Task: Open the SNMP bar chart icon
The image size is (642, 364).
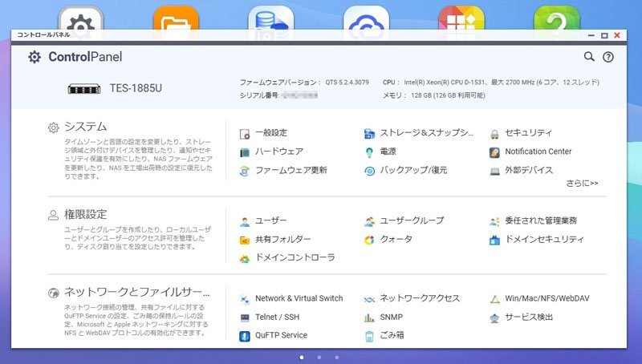Action: (369, 317)
